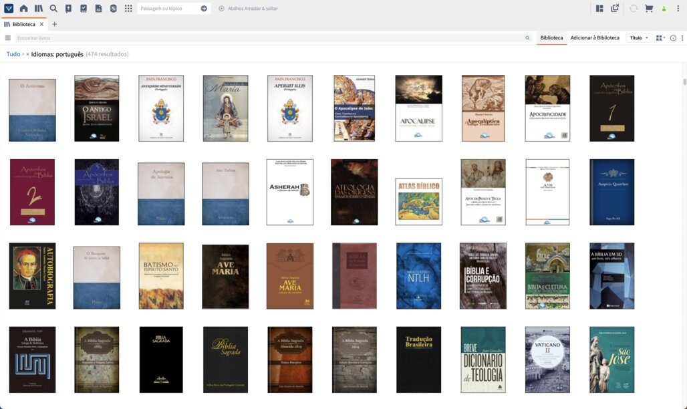This screenshot has width=687, height=409.
Task: Select the Biblioteca panel tab
Action: (x=23, y=24)
